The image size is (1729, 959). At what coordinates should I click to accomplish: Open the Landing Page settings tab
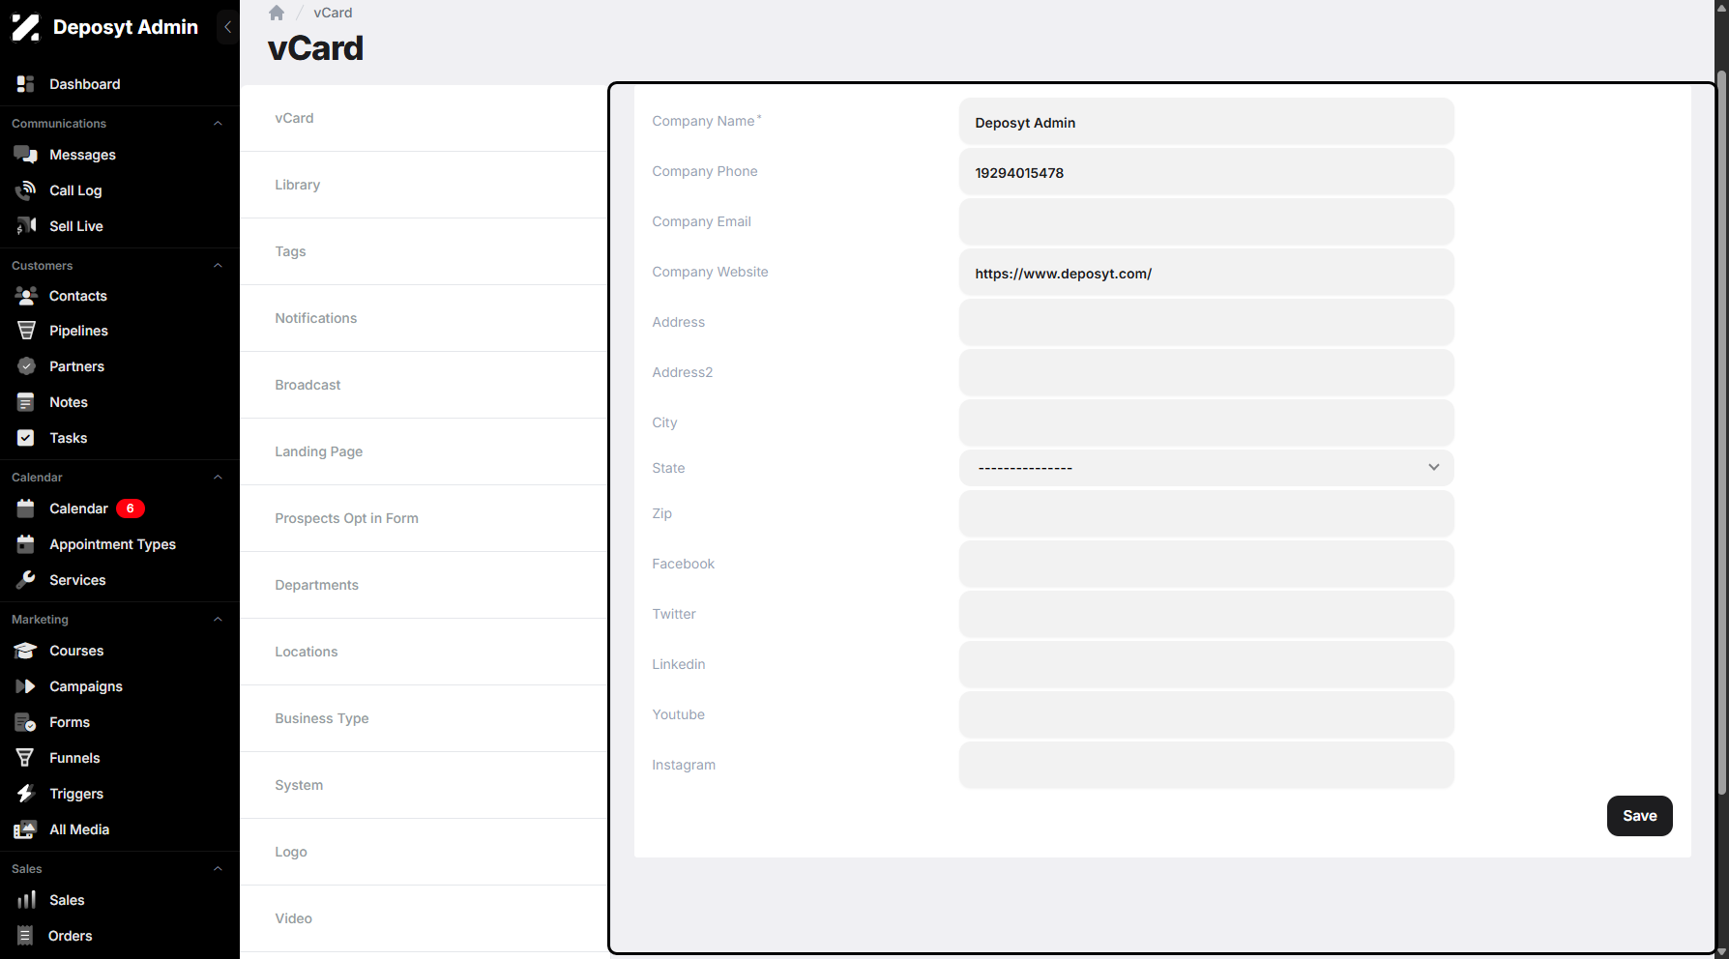(x=424, y=451)
